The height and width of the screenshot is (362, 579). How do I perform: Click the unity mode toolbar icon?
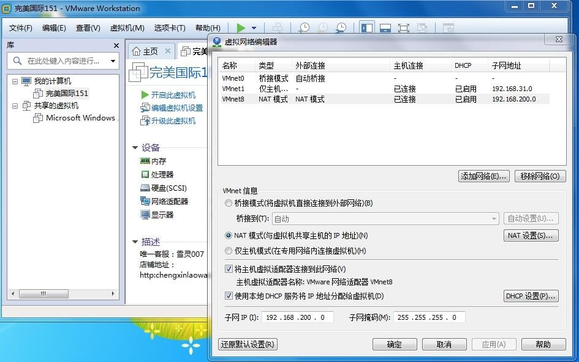coord(422,28)
